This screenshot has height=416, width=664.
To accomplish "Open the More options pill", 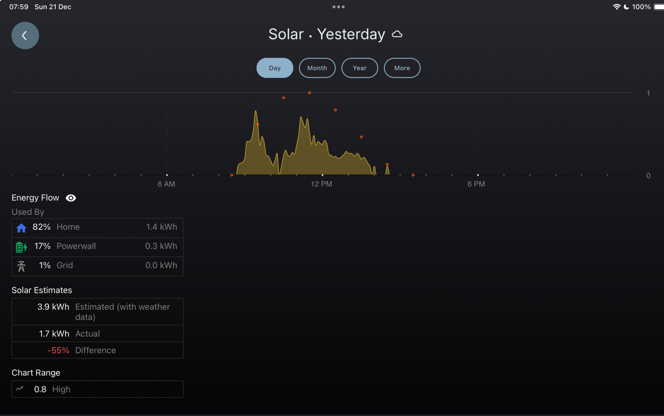I will click(x=402, y=68).
